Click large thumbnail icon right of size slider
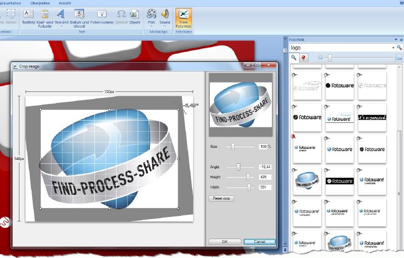This screenshot has height=258, width=404. pyautogui.click(x=398, y=58)
